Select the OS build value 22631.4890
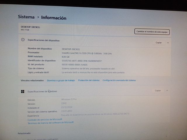Screen dimensions: 187x140 coord(67,111)
